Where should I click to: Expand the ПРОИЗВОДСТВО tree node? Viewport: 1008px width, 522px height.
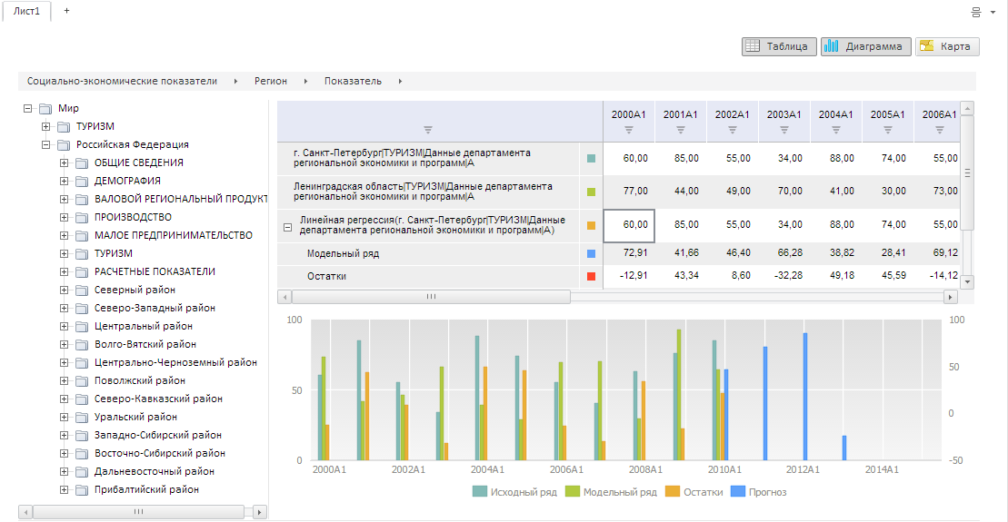point(64,217)
